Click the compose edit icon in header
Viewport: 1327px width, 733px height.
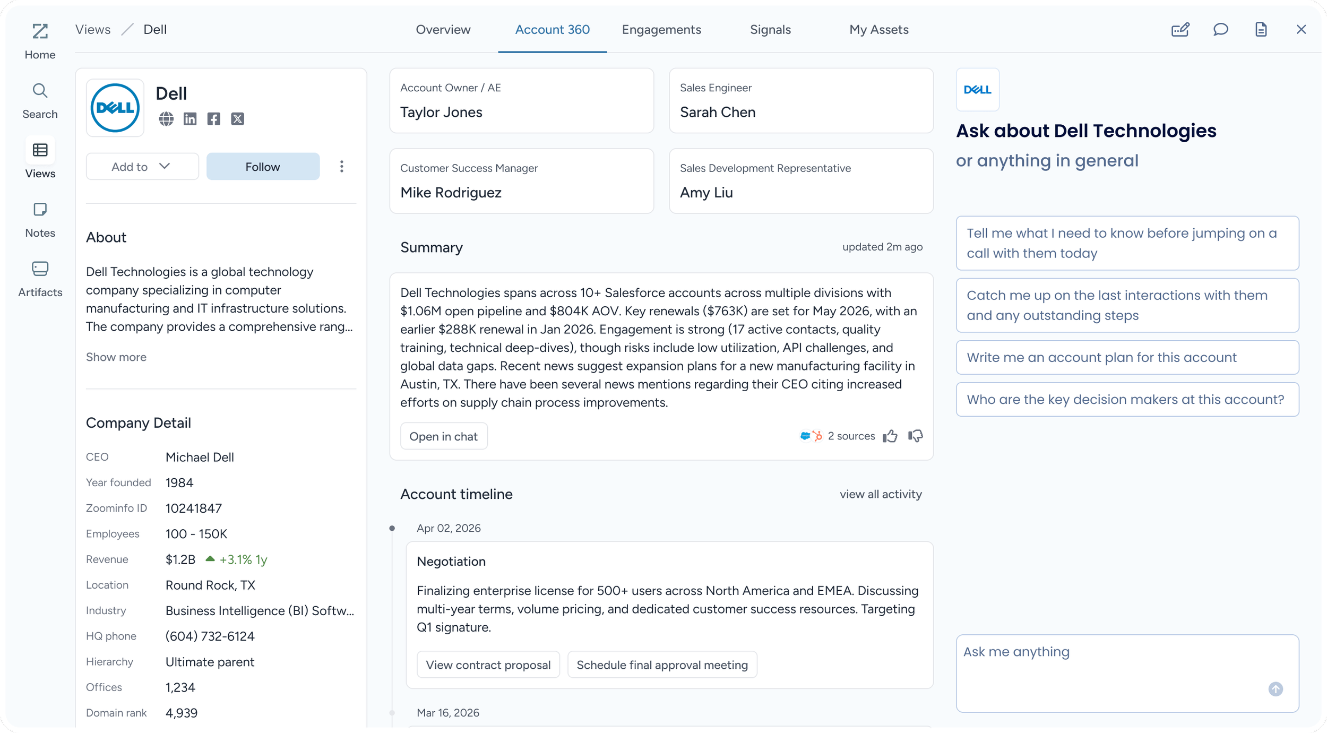(x=1180, y=30)
